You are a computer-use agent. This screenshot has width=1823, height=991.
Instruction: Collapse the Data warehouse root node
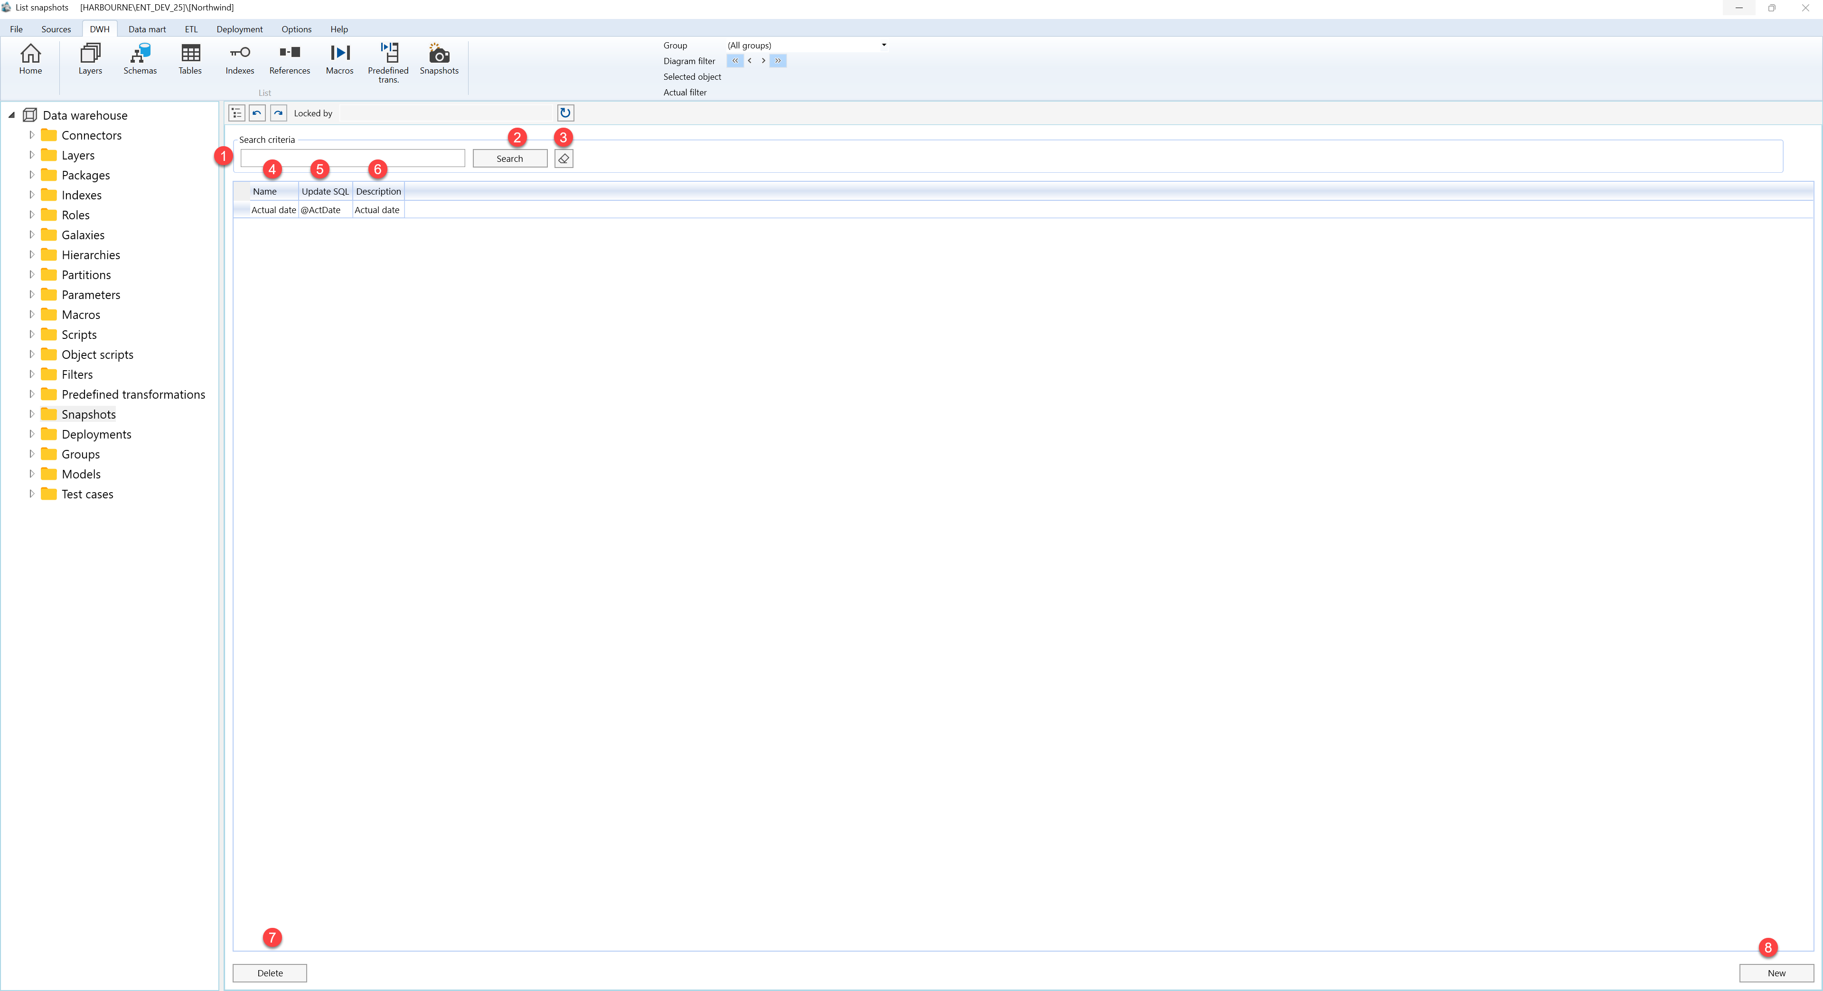(x=11, y=114)
